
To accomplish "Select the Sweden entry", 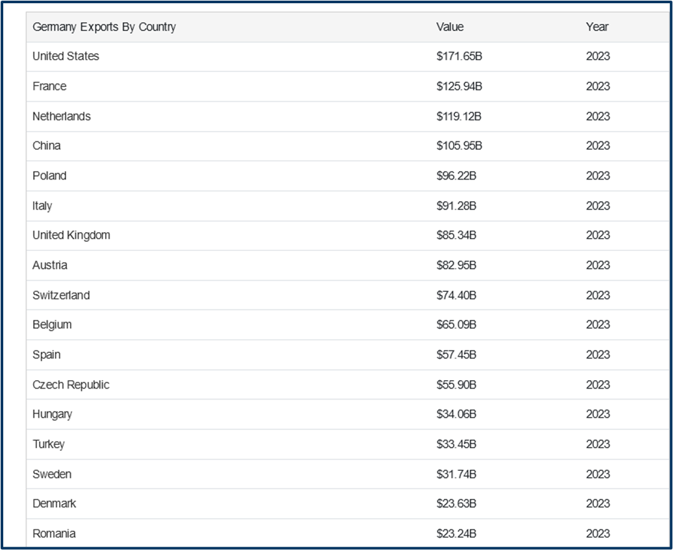I will tap(52, 474).
